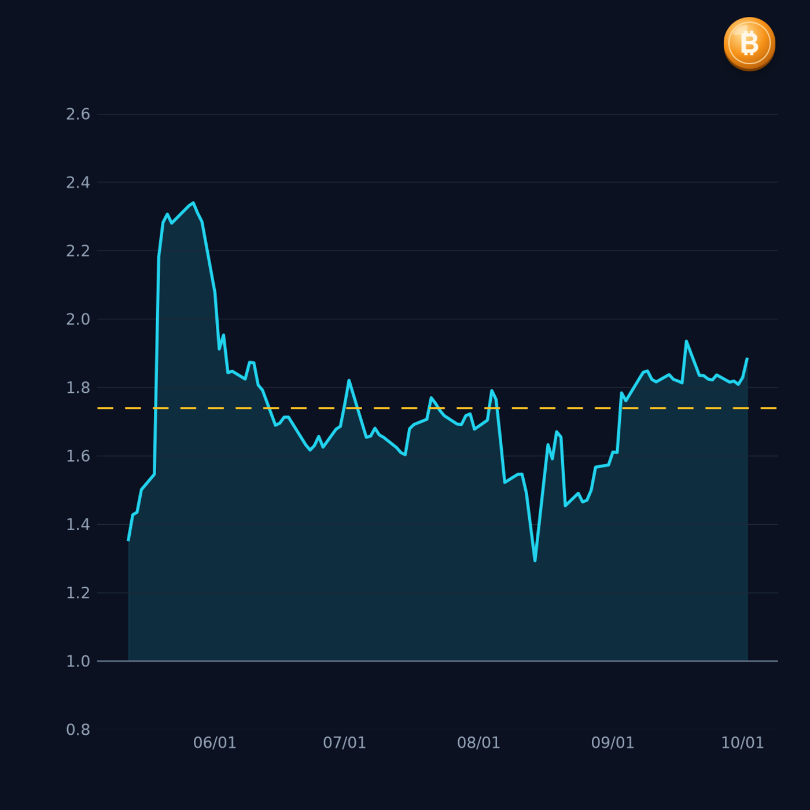Click the 2.6 y-axis value
The width and height of the screenshot is (810, 810).
pos(78,115)
